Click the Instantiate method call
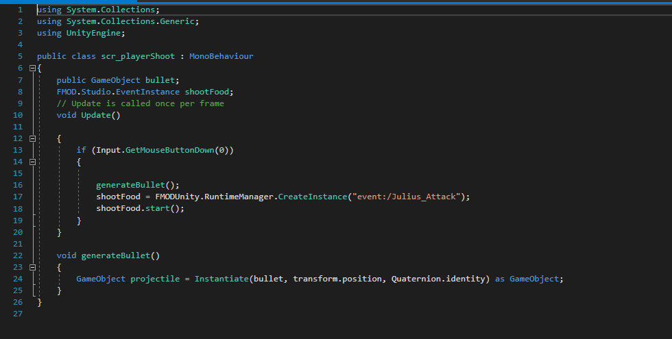 (221, 279)
